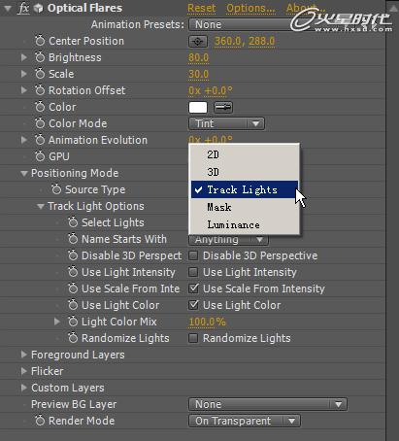Image resolution: width=399 pixels, height=441 pixels.
Task: Collapse Track Light Options group
Action: click(41, 207)
